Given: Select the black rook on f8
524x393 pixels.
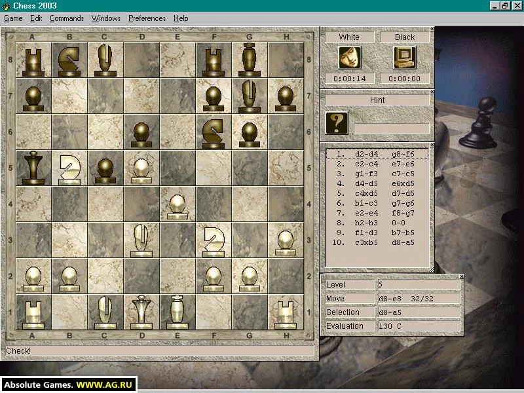Looking at the screenshot, I should pyautogui.click(x=214, y=63).
